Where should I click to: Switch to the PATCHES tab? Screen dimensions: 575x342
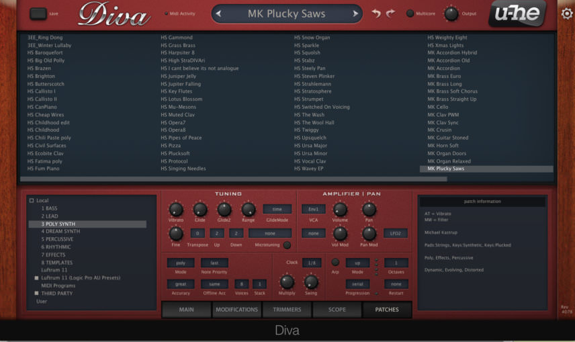(387, 310)
